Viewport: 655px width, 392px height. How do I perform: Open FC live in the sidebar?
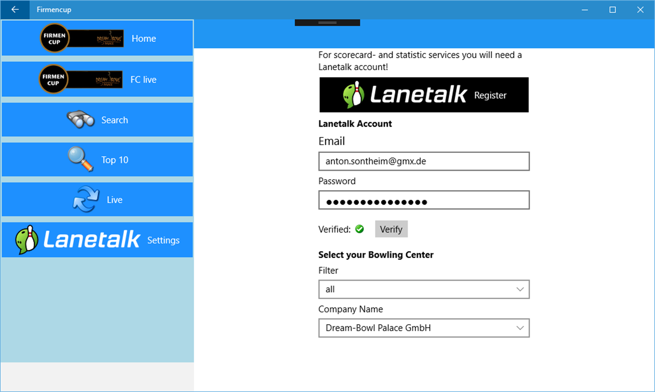[x=97, y=79]
